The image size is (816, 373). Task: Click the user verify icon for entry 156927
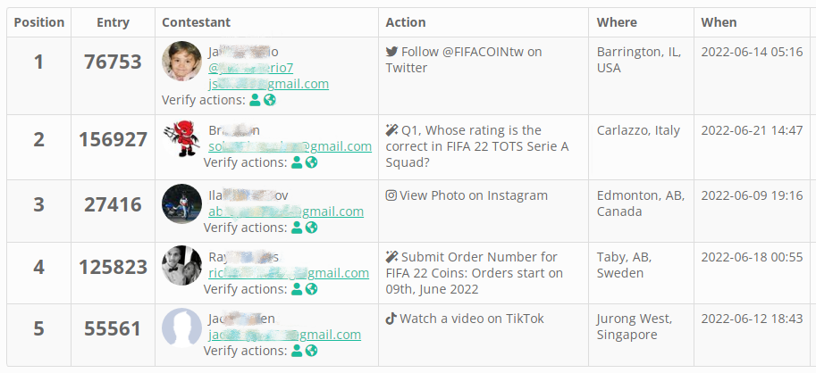(x=298, y=163)
